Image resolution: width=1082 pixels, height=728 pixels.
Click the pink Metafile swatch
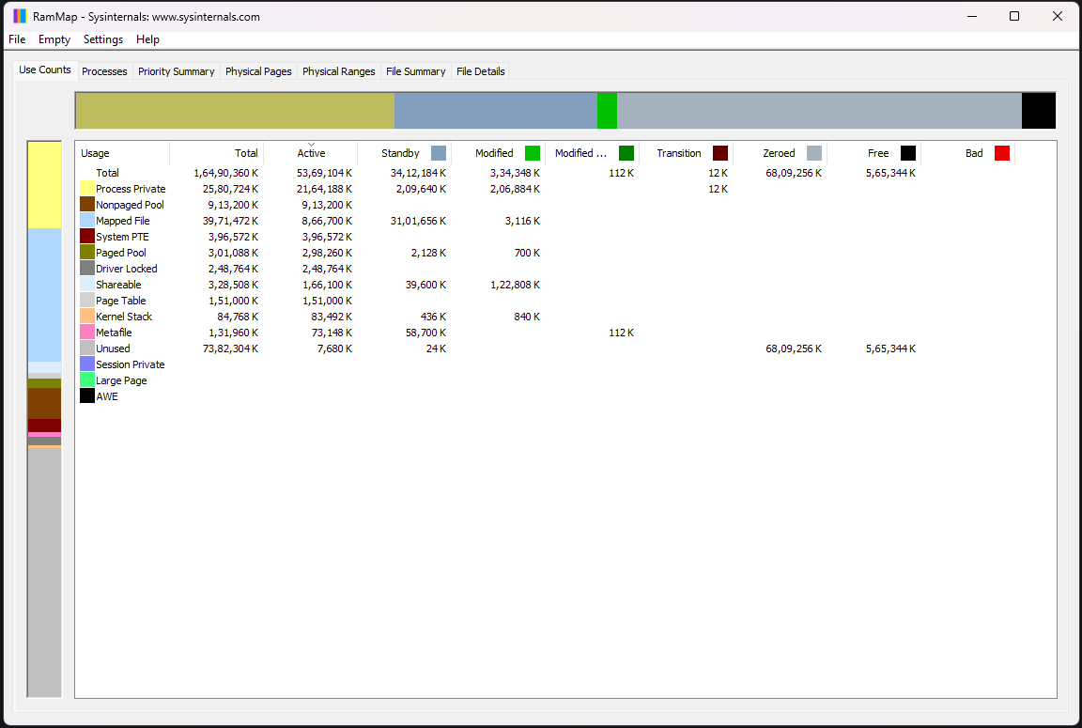87,332
